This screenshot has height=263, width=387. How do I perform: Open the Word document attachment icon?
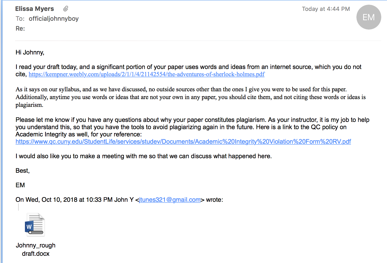[x=35, y=225]
